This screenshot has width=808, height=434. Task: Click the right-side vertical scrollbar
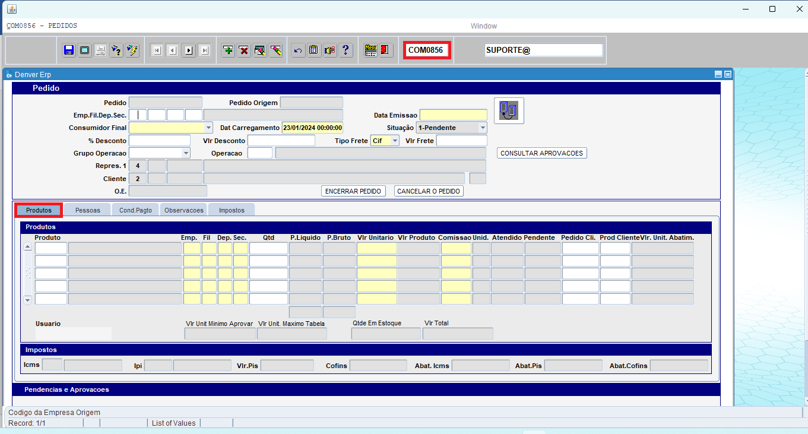806,237
